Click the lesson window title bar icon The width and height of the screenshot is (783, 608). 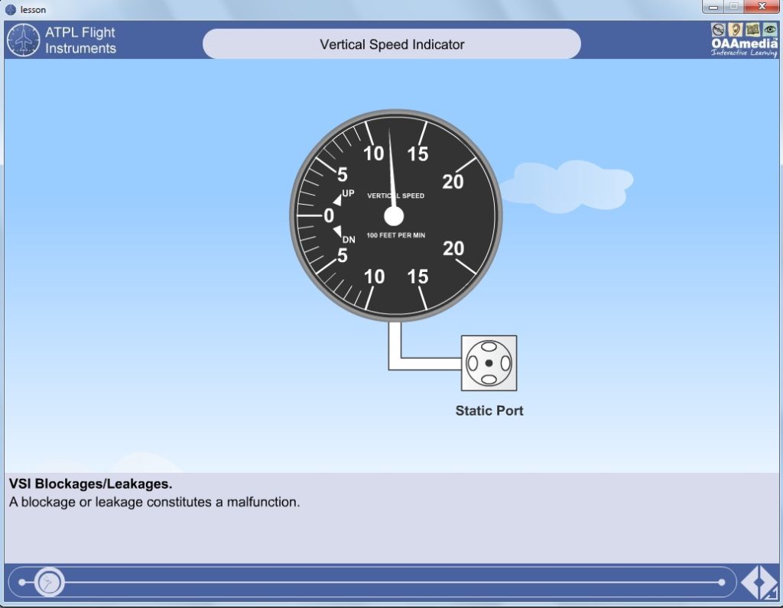tap(11, 9)
